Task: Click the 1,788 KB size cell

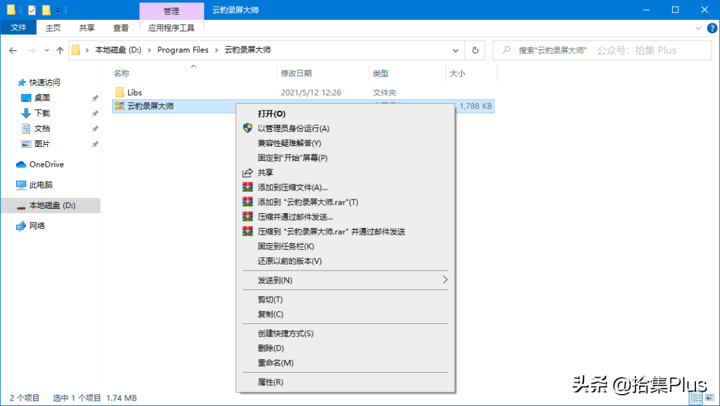Action: pos(475,106)
